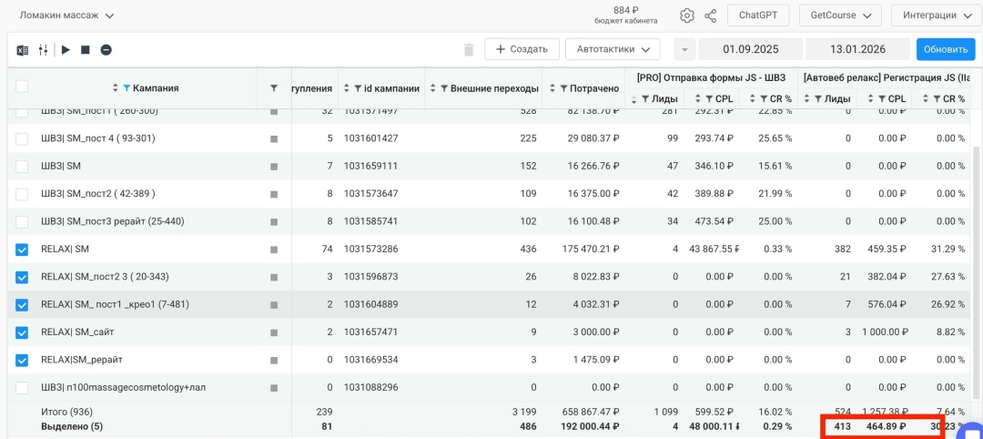
Task: Filter icon in Кампания column header
Action: point(127,88)
